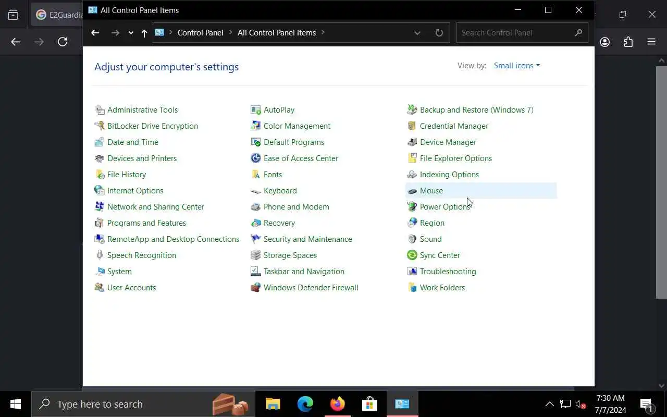
Task: Open the Speech Recognition microphone icon
Action: (100, 255)
